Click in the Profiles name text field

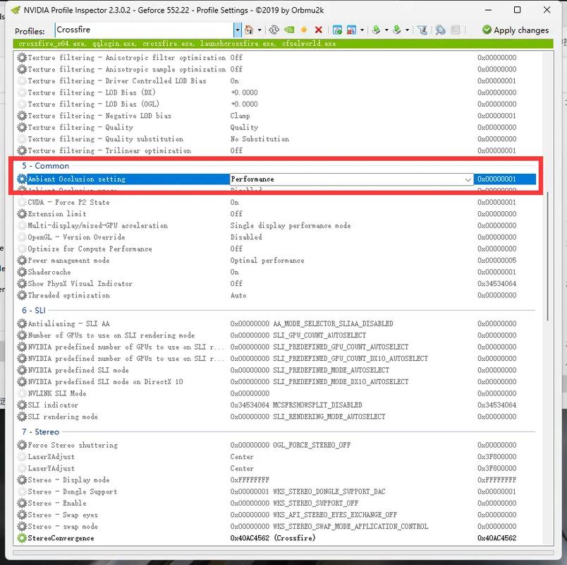[x=141, y=30]
